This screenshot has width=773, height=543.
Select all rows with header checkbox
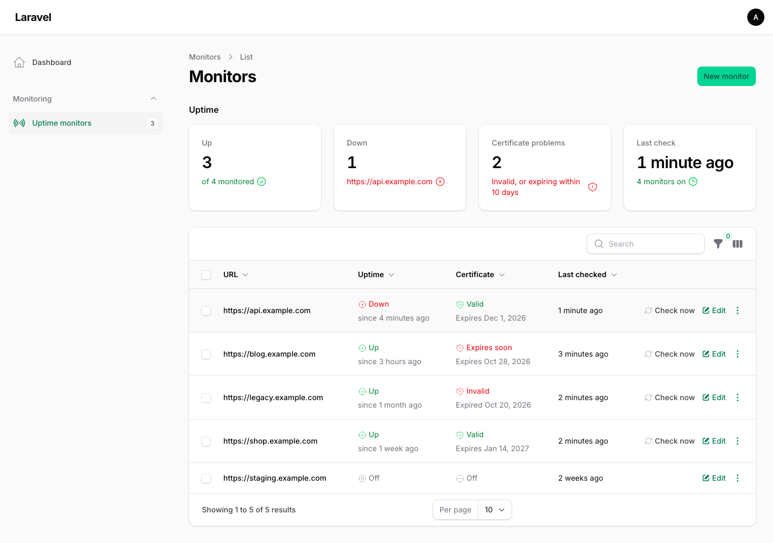pos(206,275)
